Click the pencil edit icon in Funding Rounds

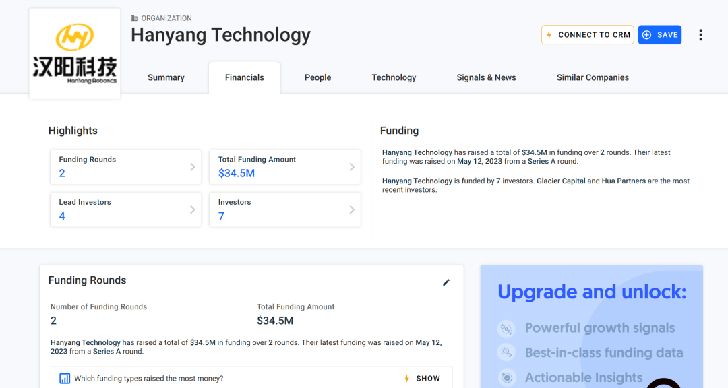(x=446, y=282)
